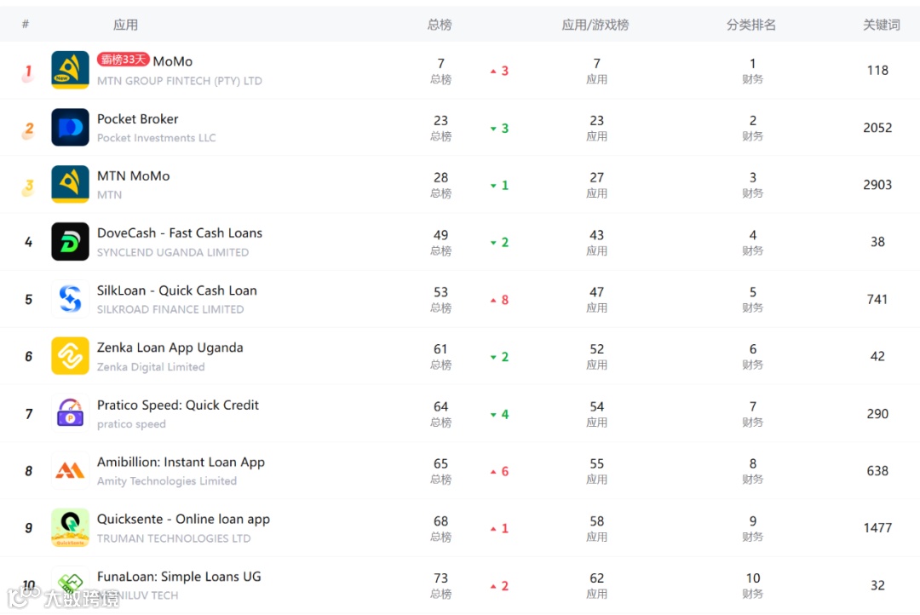
Task: Click developer Pocket Investments LLC
Action: click(156, 138)
